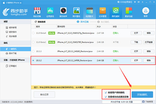Click iPhone_4.7_11.0_15A5278f_Restore.ipsw filename
The height and width of the screenshot is (104, 156).
coord(75,42)
